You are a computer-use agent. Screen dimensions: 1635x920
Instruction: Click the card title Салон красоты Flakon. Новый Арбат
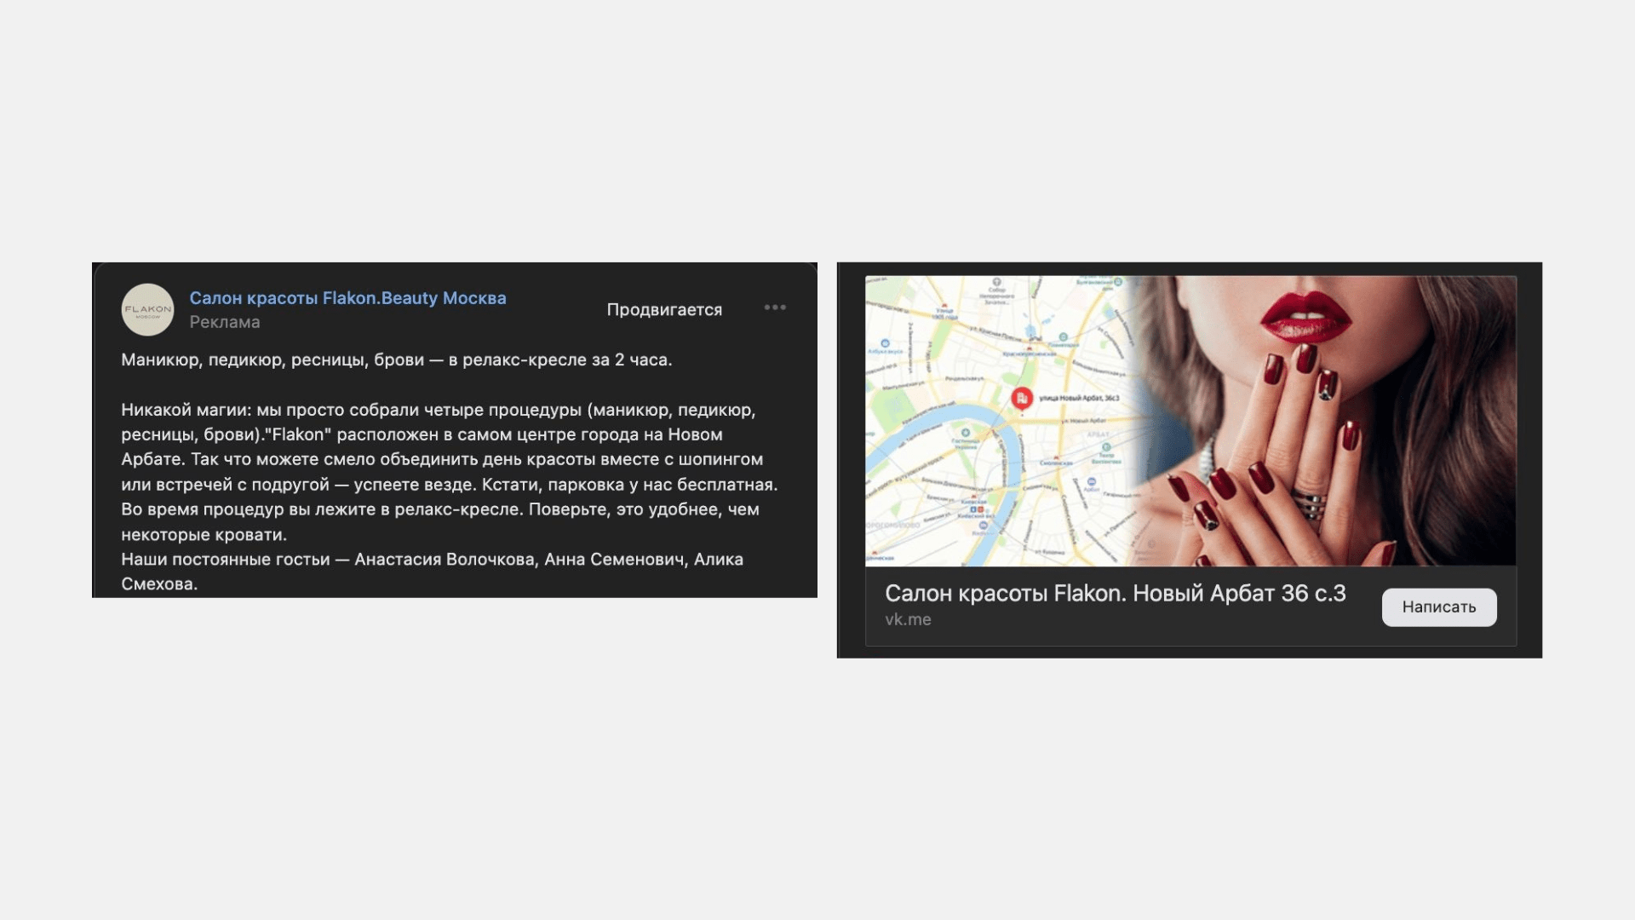[1116, 593]
